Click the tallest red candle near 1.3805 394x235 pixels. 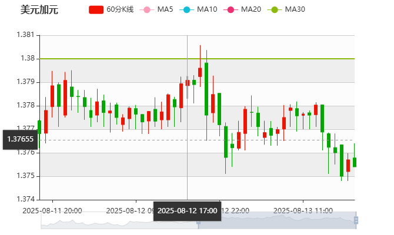pos(200,72)
